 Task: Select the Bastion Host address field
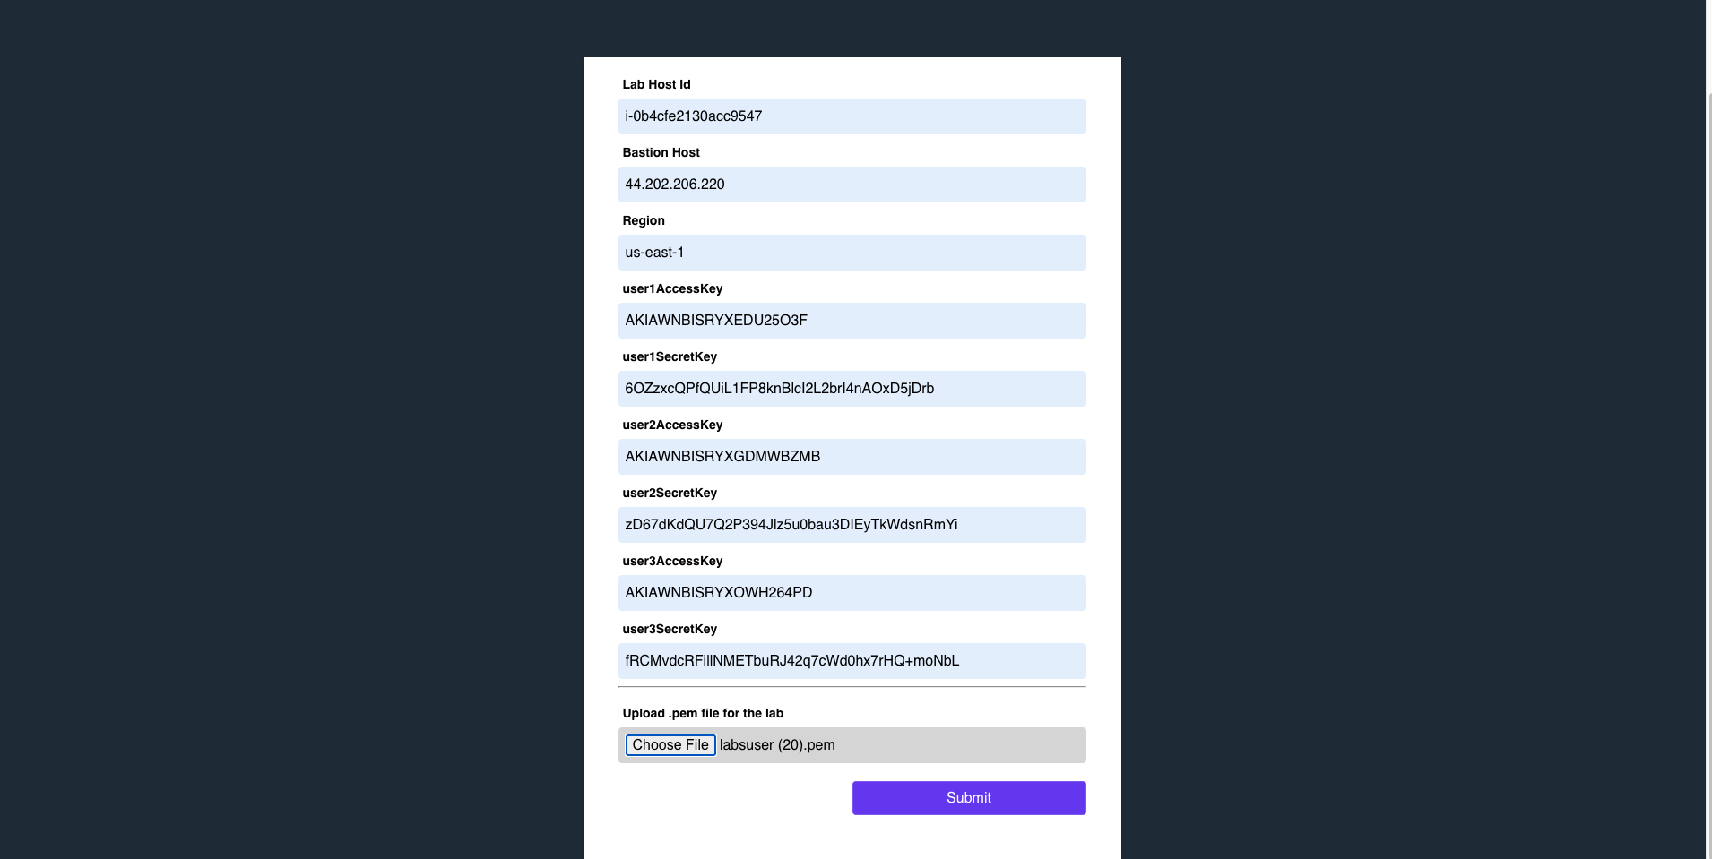coord(852,184)
